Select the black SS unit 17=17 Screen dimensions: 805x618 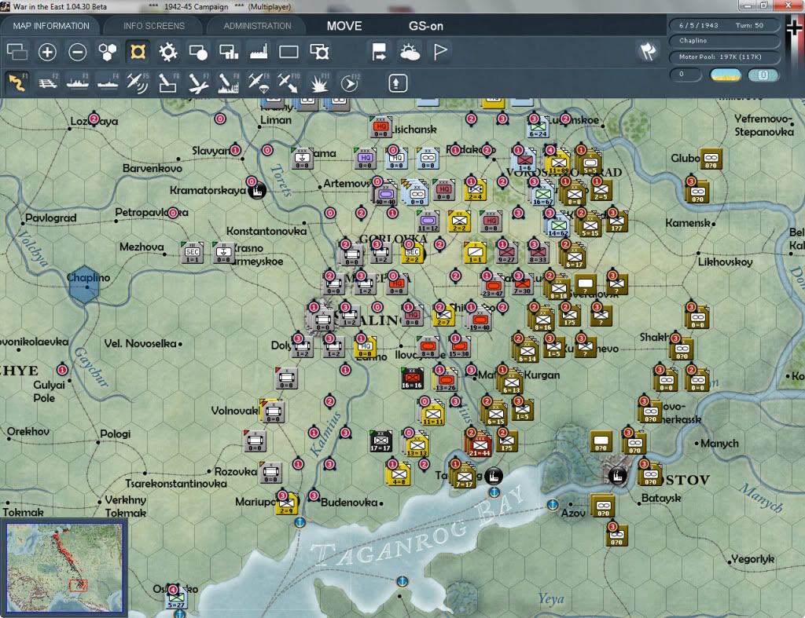click(381, 441)
